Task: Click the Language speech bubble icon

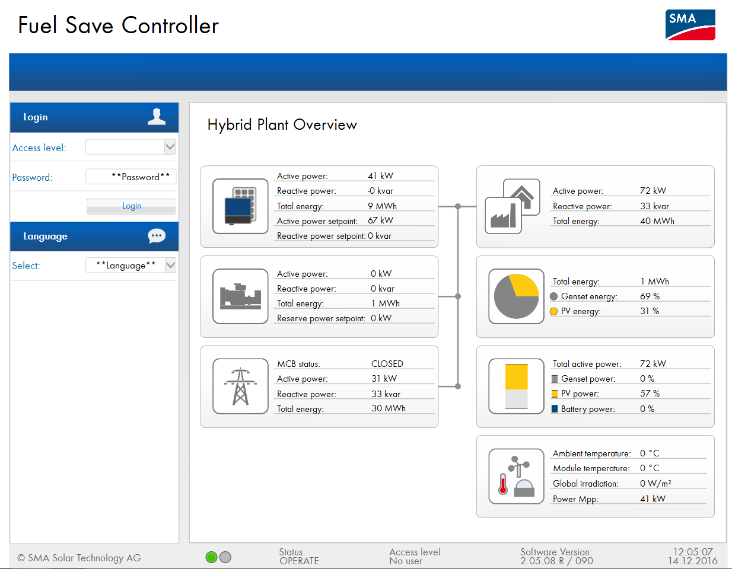Action: coord(157,236)
